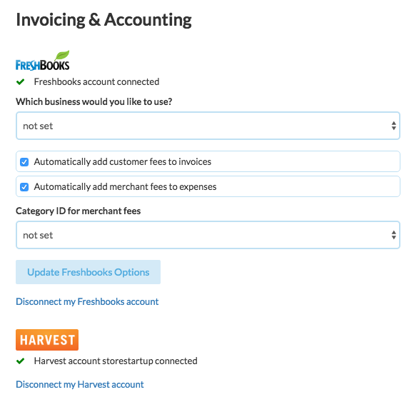Click the Invoicing & Accounting heading
Viewport: 419px width, 402px height.
104,20
